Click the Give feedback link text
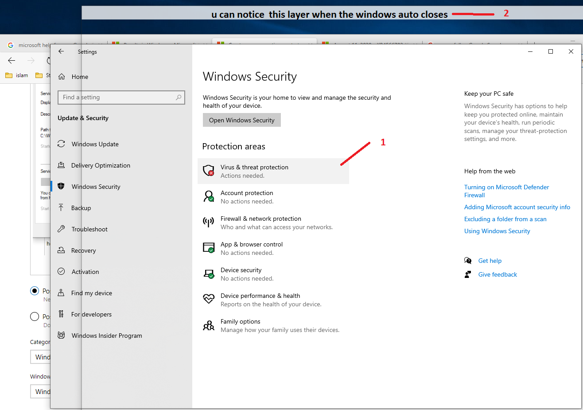The width and height of the screenshot is (583, 410). [497, 274]
